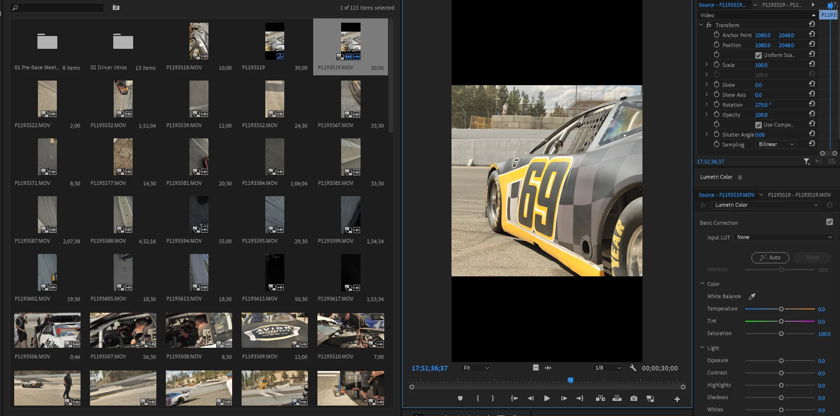
Task: Reset the Transform effect
Action: pyautogui.click(x=812, y=24)
